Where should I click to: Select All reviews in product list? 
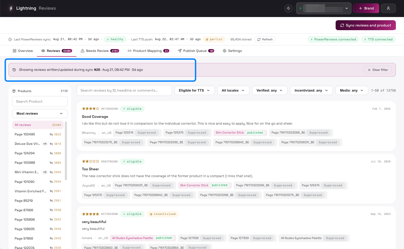(38, 125)
